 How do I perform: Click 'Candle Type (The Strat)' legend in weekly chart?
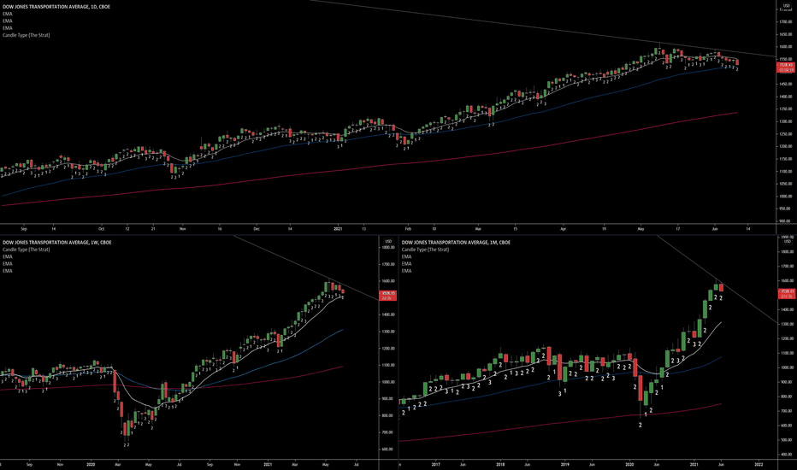click(27, 250)
